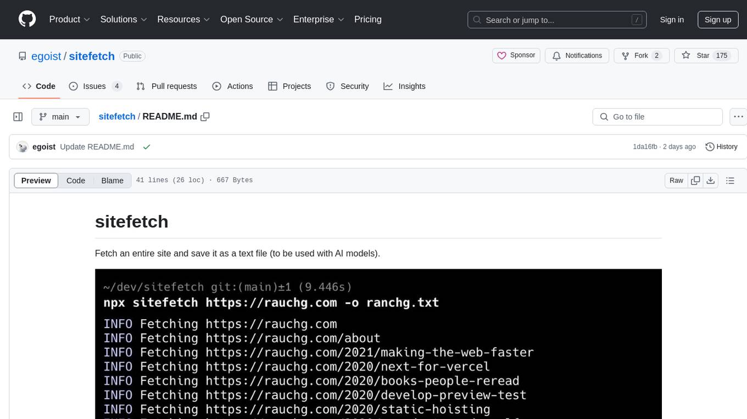Click the Sign up button
The width and height of the screenshot is (747, 419).
(718, 20)
